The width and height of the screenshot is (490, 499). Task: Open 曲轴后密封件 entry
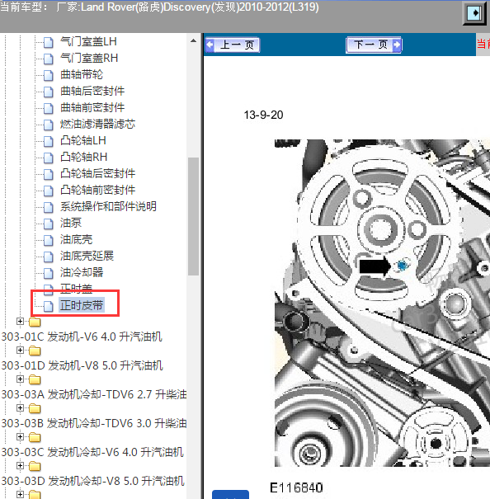[92, 92]
